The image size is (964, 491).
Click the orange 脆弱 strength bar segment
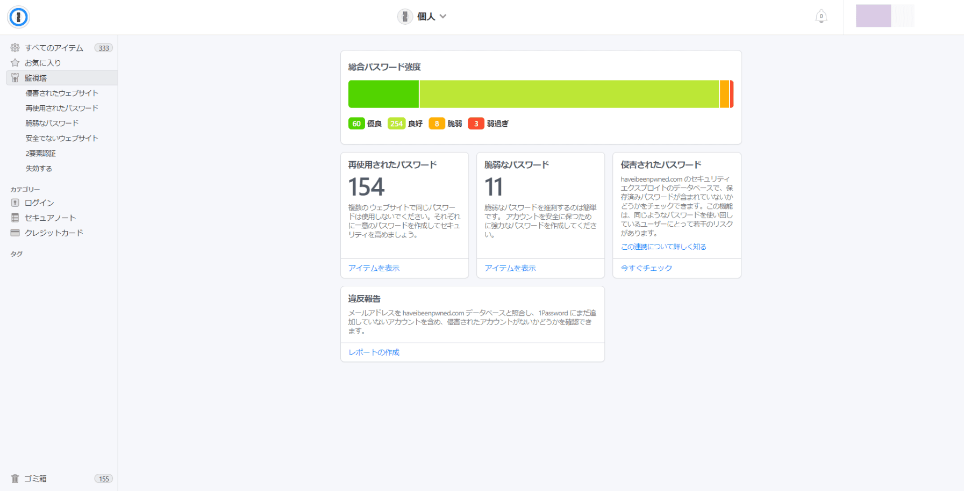pos(724,94)
